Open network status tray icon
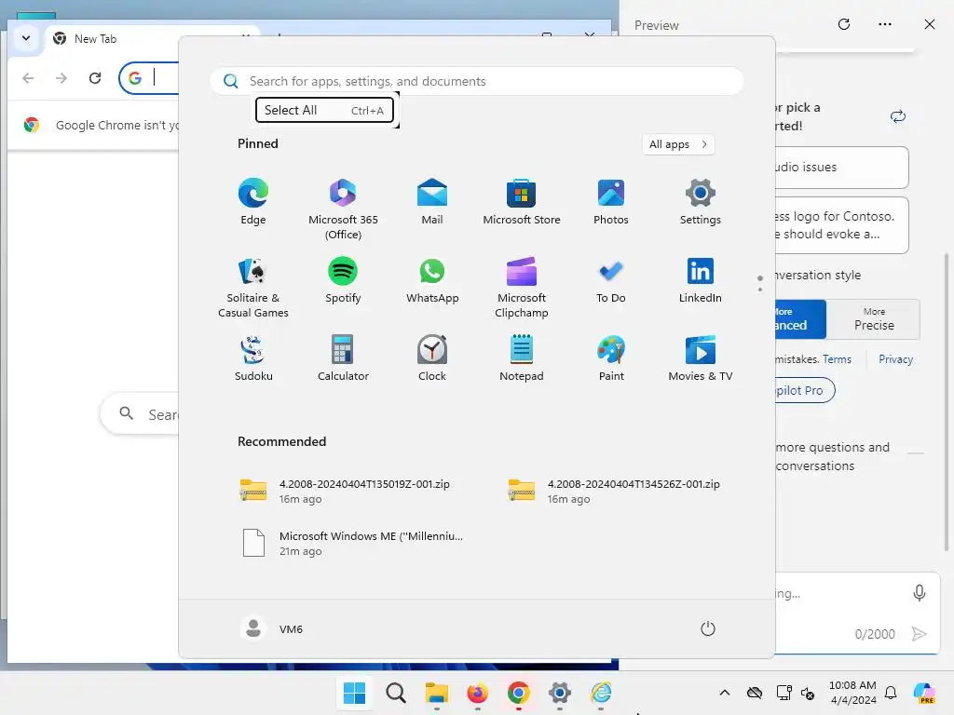954x715 pixels. (784, 693)
